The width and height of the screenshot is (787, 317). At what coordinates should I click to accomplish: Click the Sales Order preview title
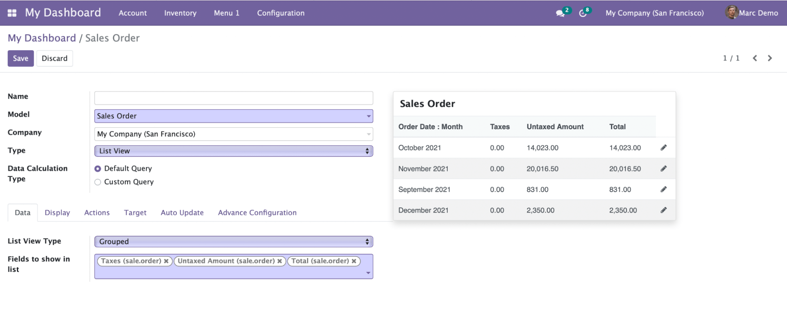pos(428,104)
